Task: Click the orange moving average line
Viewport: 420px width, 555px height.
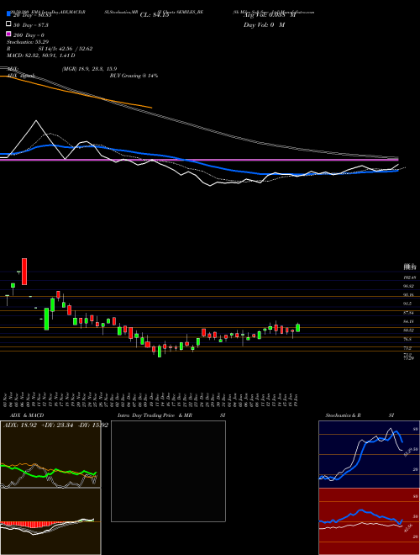Action: 76,92
